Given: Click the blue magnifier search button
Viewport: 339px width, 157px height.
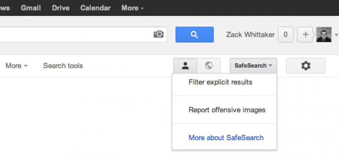Looking at the screenshot, I should pos(195,35).
